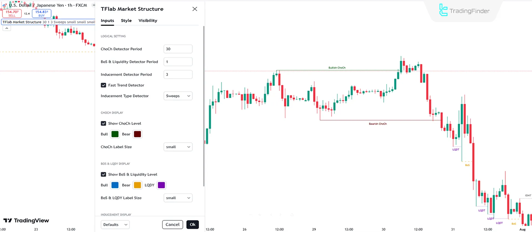
Task: Click the U.S. flag symbol icon
Action: (5, 5)
